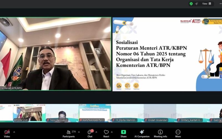Open the React heart icon

[x=106, y=132]
